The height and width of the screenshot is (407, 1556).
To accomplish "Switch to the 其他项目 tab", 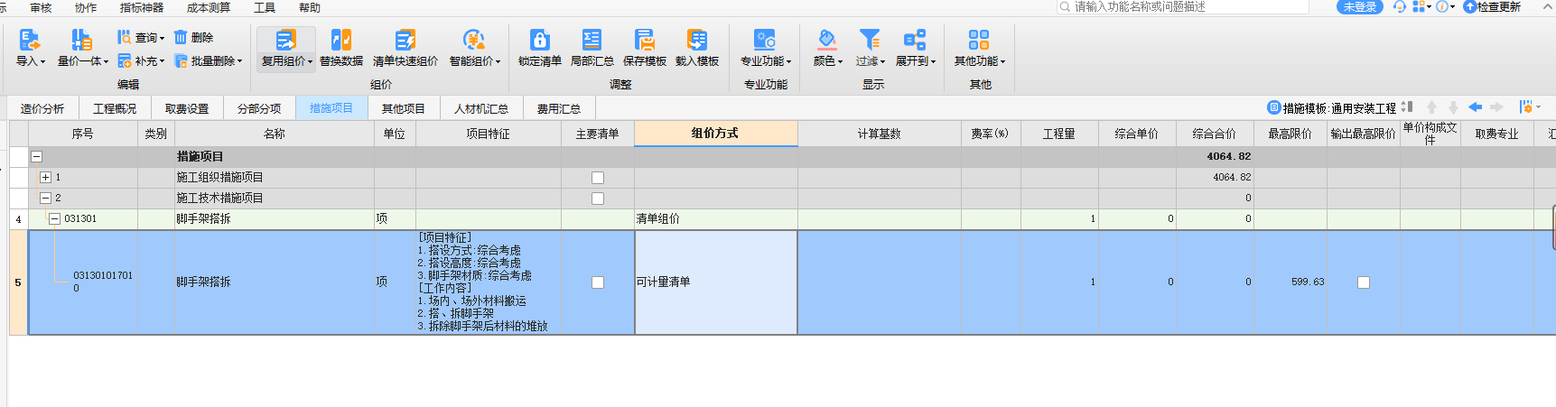I will point(404,108).
